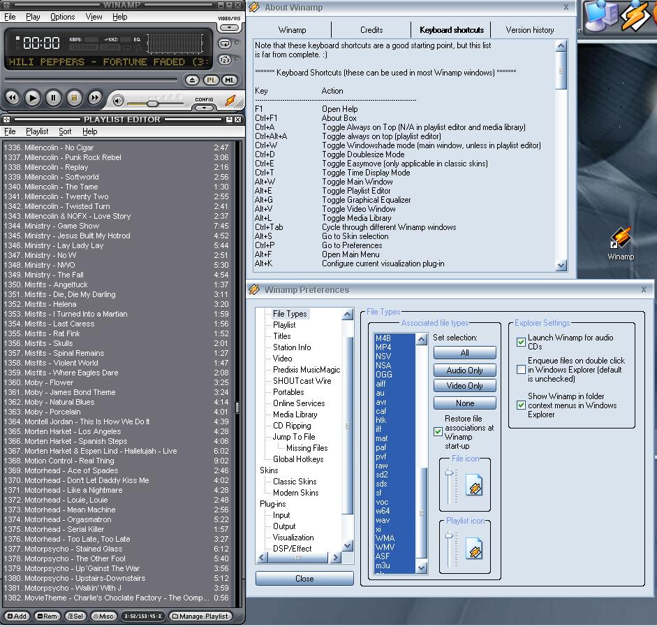This screenshot has height=627, width=657.
Task: Pause the track in Winamp
Action: [x=53, y=98]
